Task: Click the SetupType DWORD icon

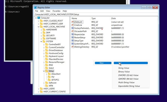Action: [x=72, y=41]
